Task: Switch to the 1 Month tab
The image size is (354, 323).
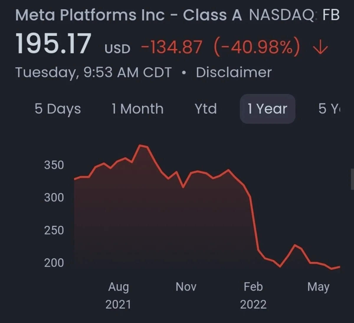Action: click(x=137, y=109)
